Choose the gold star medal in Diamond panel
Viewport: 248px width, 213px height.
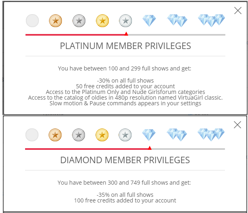coord(102,135)
